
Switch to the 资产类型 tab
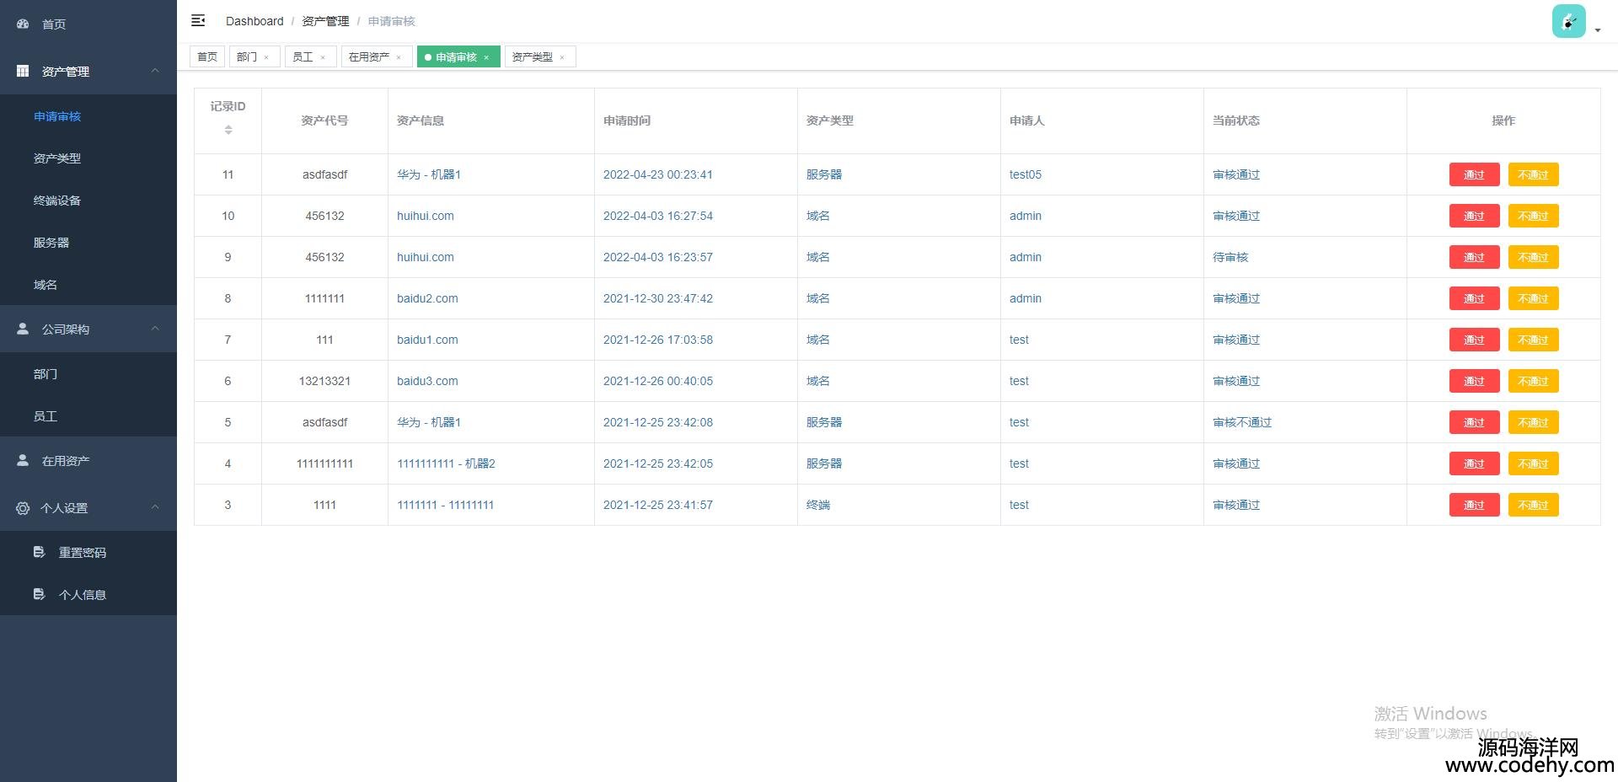(533, 56)
